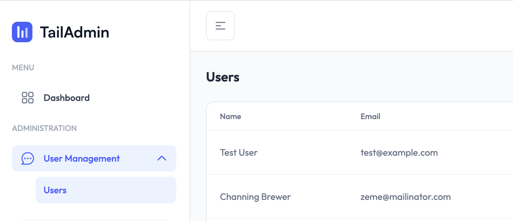Toggle the sidebar with the hamburger button
513x221 pixels.
click(x=220, y=26)
